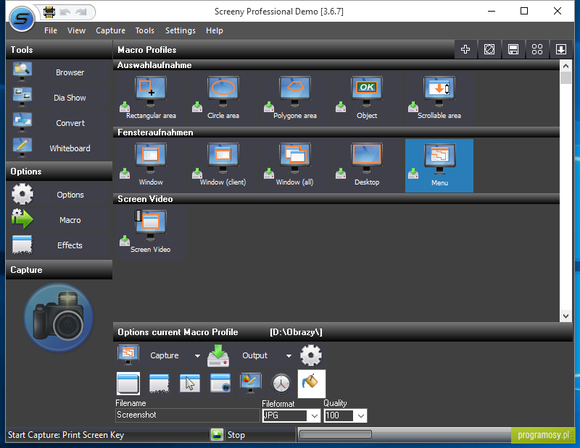Click the Filename field containing Screenshot

click(x=188, y=415)
